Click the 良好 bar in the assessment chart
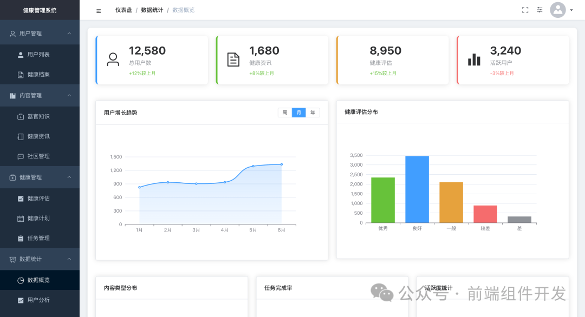The image size is (585, 317). (x=417, y=189)
